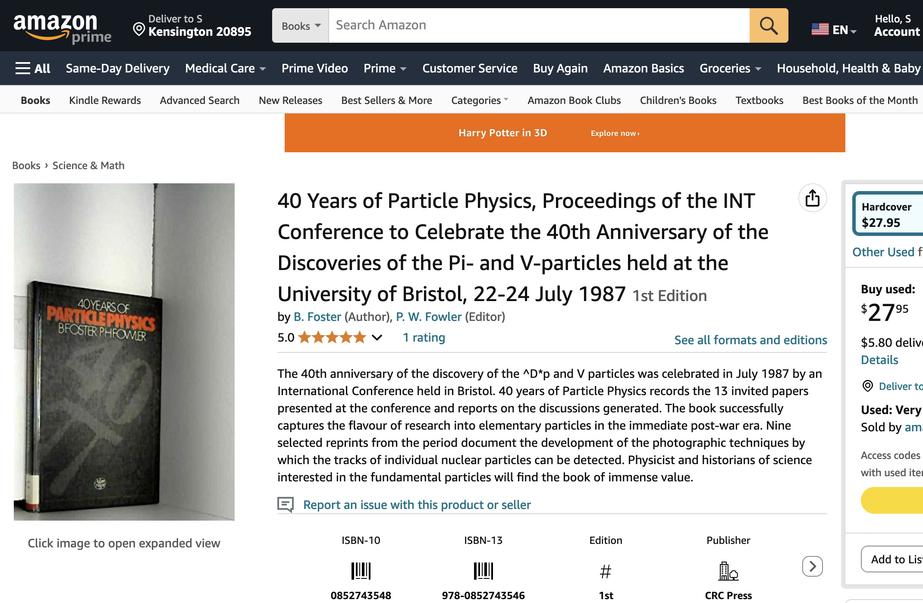This screenshot has height=603, width=923.
Task: Update Deliver to Kensington 20895 location
Action: (192, 25)
